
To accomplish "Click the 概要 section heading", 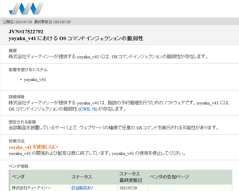I will [13, 51].
